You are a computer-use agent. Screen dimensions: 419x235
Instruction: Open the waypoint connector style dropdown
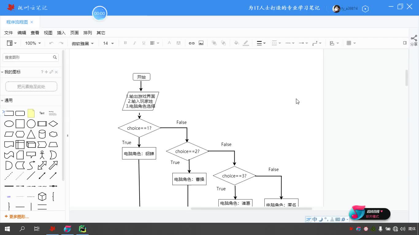pos(317,43)
